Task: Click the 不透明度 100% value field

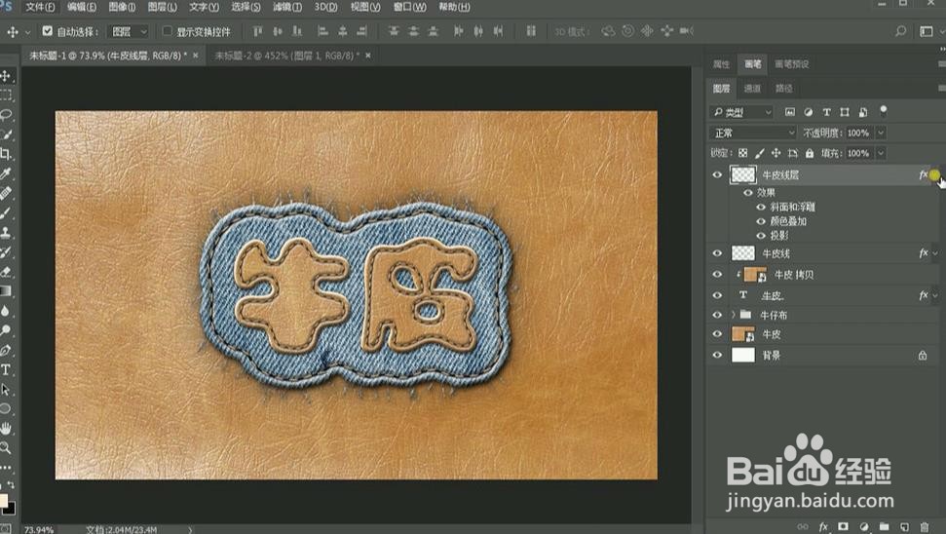Action: click(x=859, y=133)
